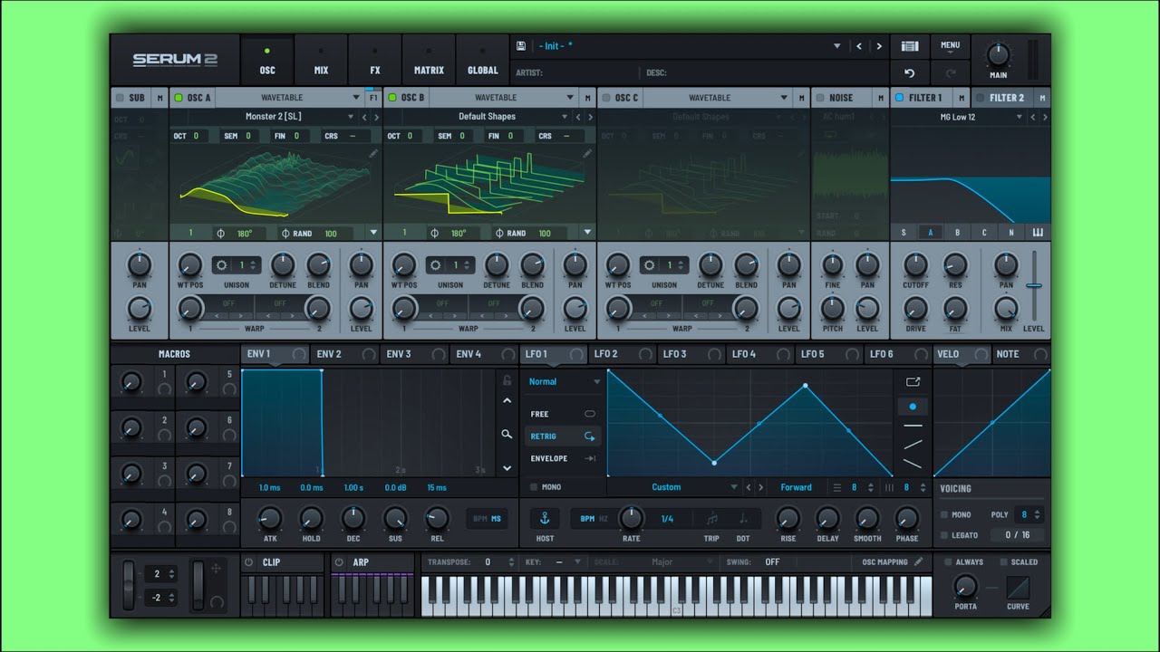Click the OSC B unison gear icon

click(437, 265)
